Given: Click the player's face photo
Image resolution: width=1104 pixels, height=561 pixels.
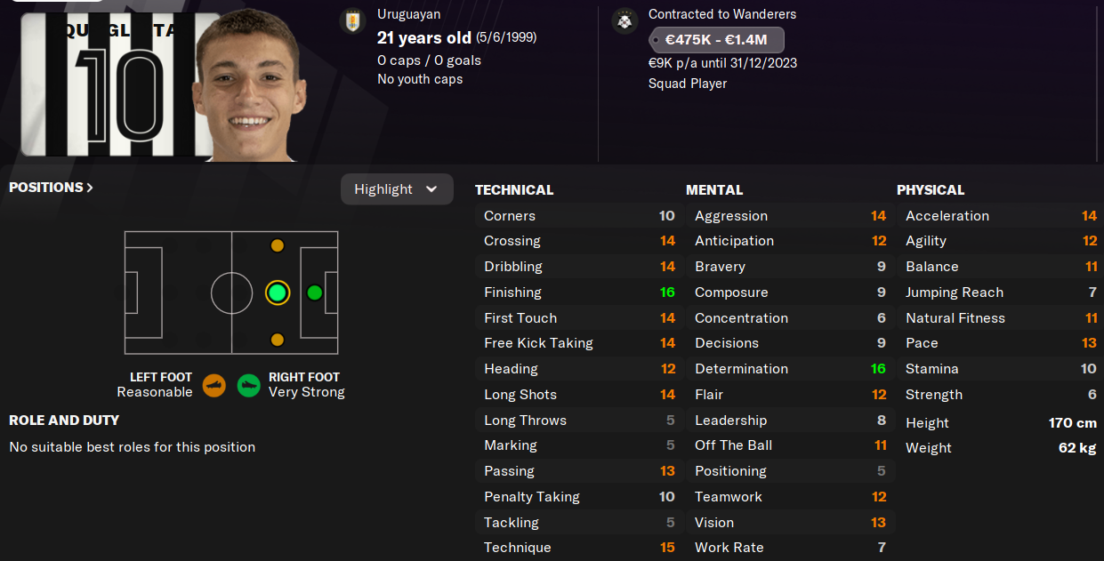Looking at the screenshot, I should pos(245,89).
